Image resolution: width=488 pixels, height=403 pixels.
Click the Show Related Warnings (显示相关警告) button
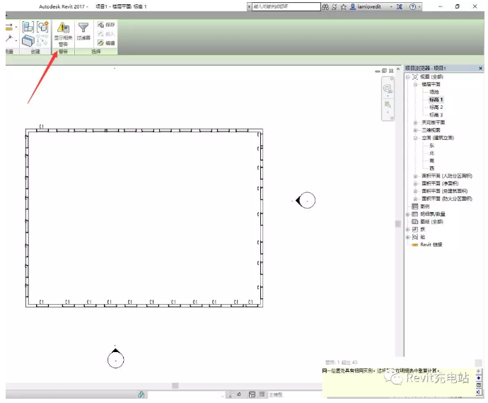63,33
